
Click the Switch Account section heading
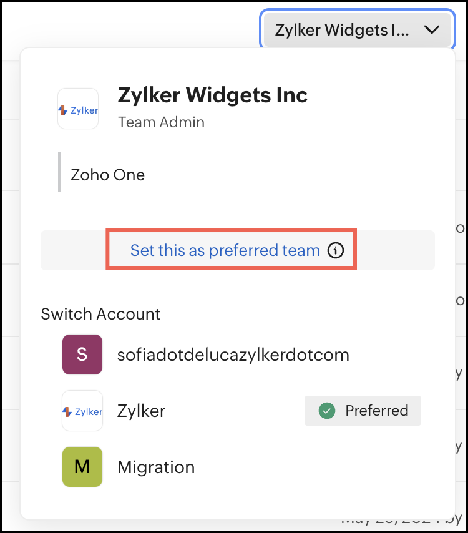point(100,313)
